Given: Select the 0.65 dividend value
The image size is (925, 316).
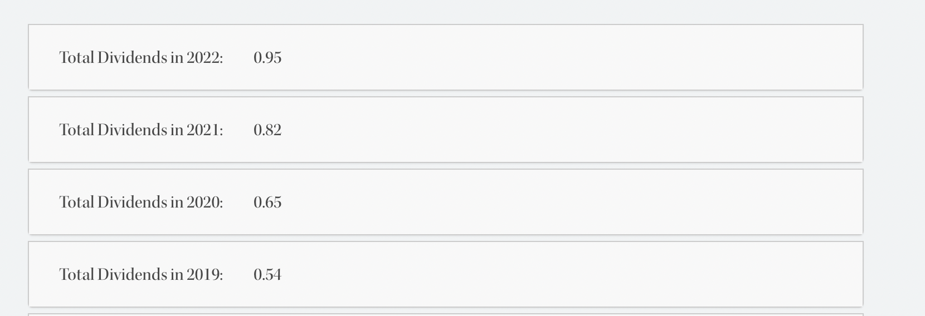Looking at the screenshot, I should click(267, 203).
